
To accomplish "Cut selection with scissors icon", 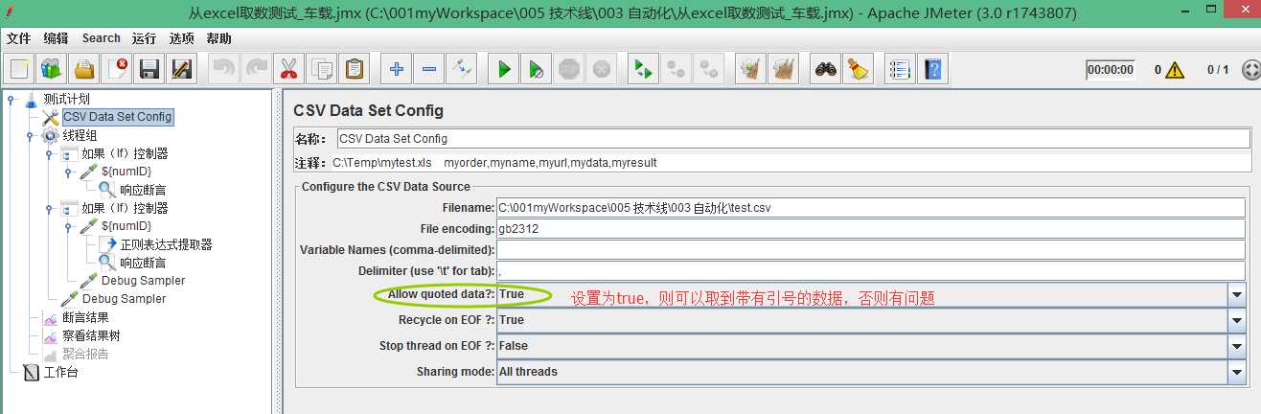I will click(x=287, y=69).
